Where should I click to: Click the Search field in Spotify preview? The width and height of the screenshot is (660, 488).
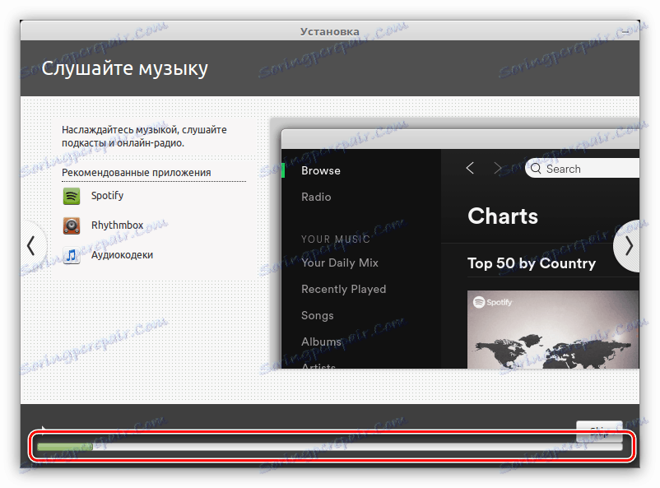click(582, 169)
